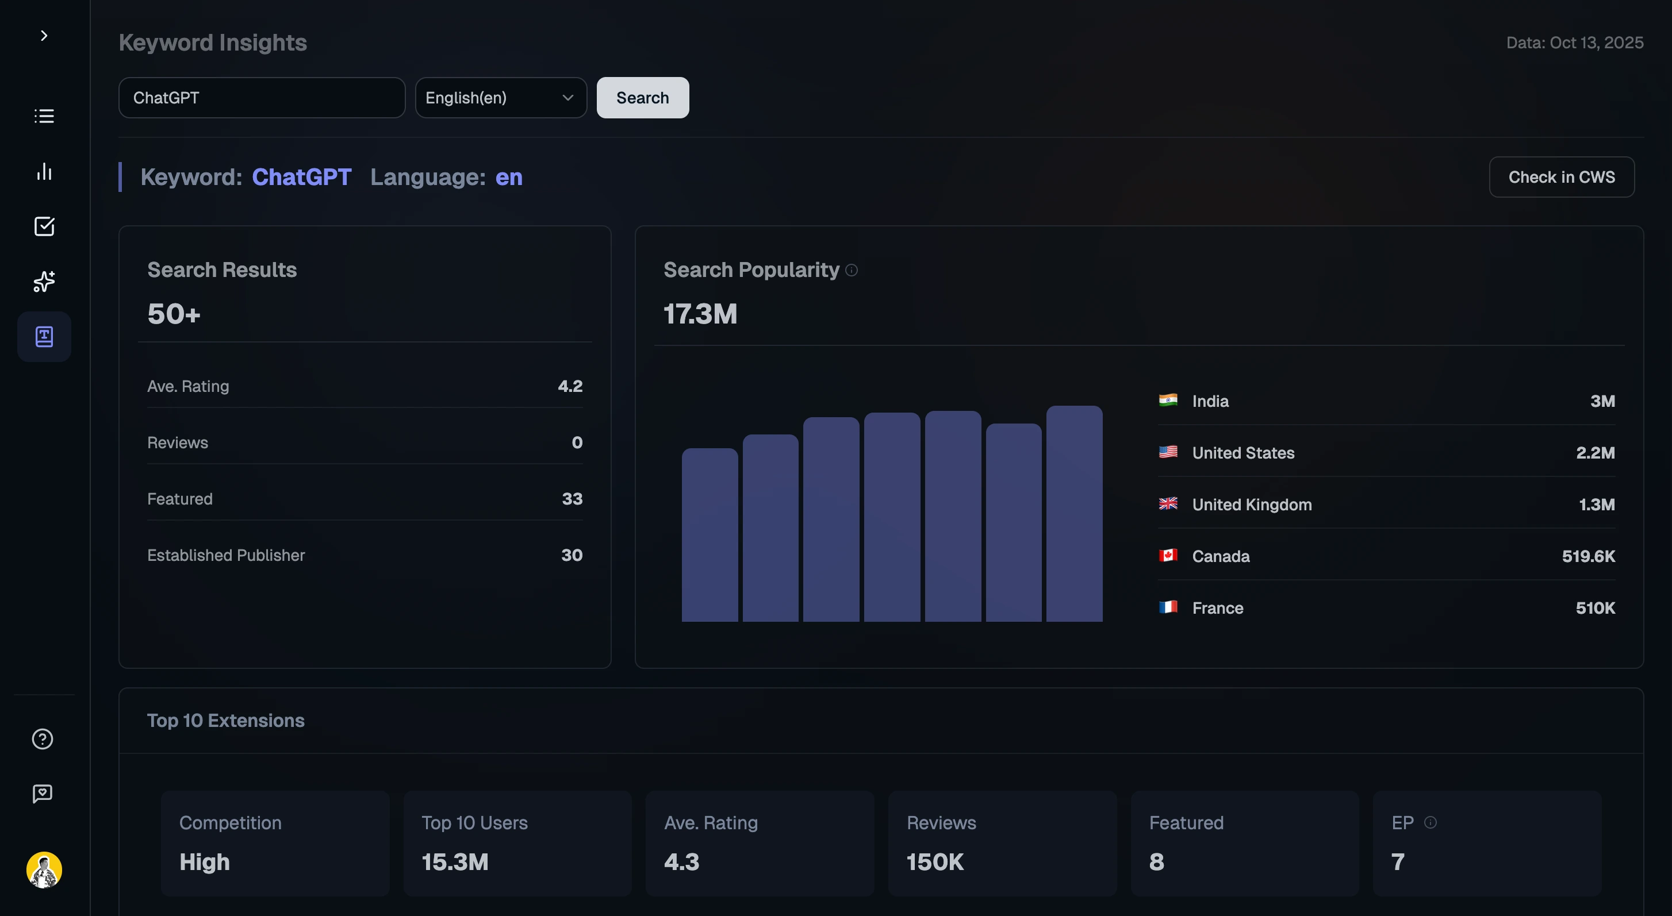Open the Keyword Insights sidebar icon
The height and width of the screenshot is (916, 1672).
44,336
